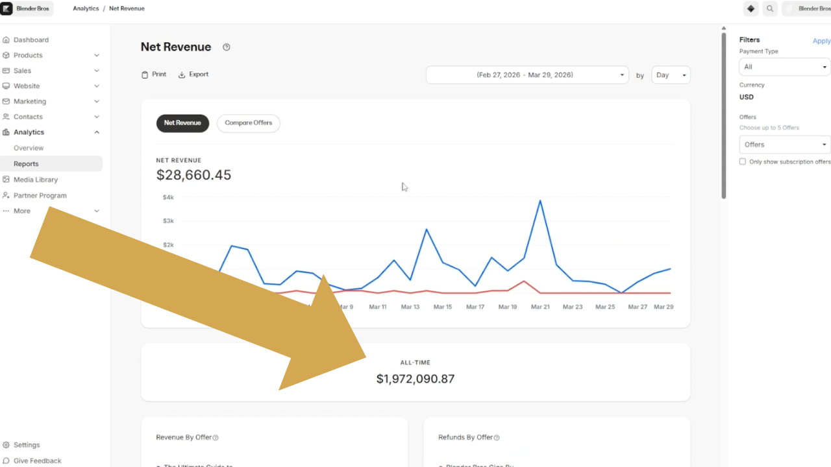The width and height of the screenshot is (831, 467).
Task: Click the $4k label on the chart axis
Action: coord(168,197)
